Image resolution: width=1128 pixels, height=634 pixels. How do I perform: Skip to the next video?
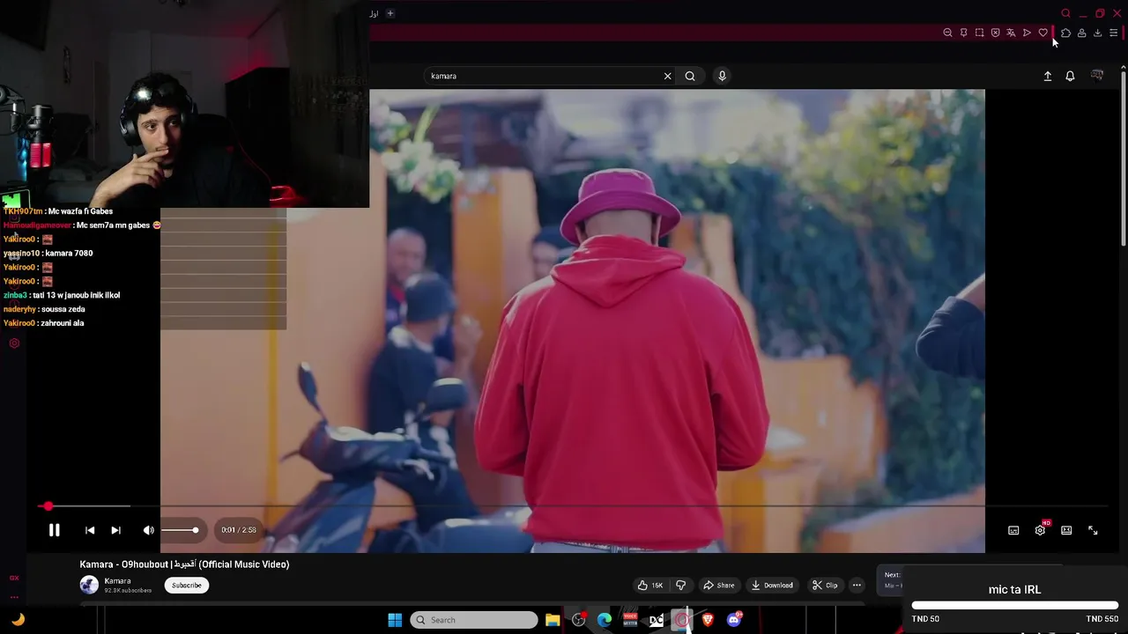(x=115, y=530)
